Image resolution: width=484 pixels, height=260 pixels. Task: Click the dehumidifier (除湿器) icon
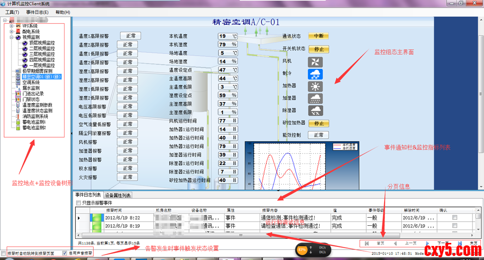coord(315,111)
